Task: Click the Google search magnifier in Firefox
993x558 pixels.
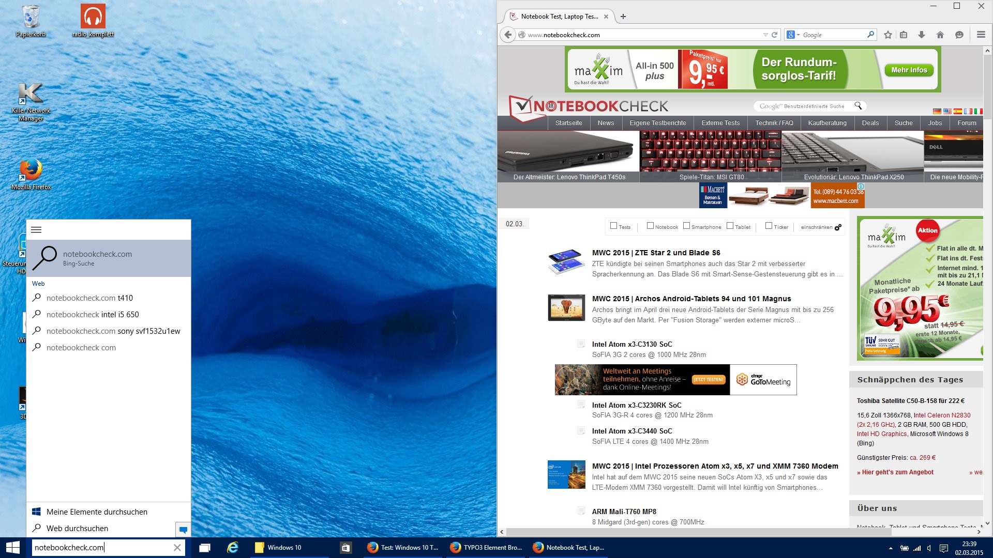Action: click(x=870, y=35)
